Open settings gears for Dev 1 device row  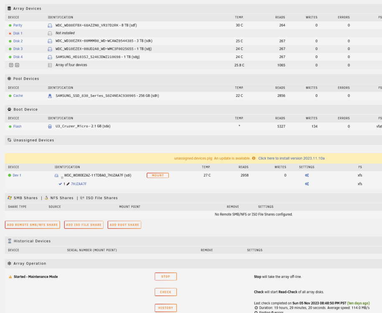click(x=307, y=175)
